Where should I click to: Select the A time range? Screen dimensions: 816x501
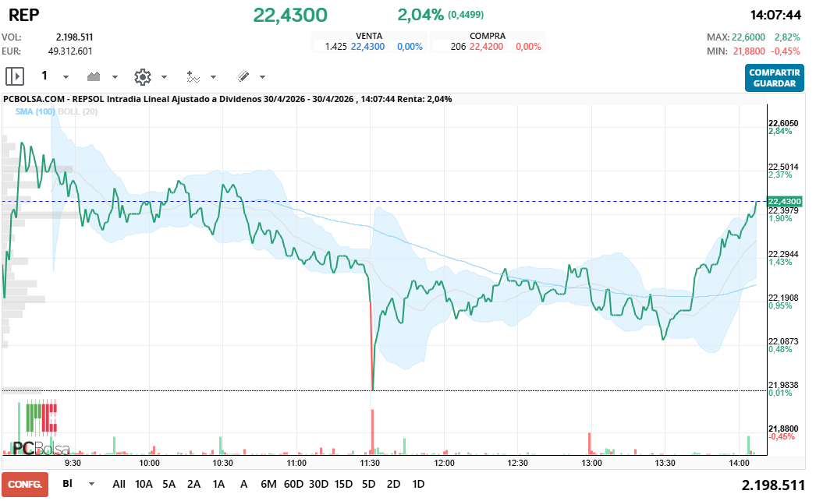pyautogui.click(x=243, y=485)
